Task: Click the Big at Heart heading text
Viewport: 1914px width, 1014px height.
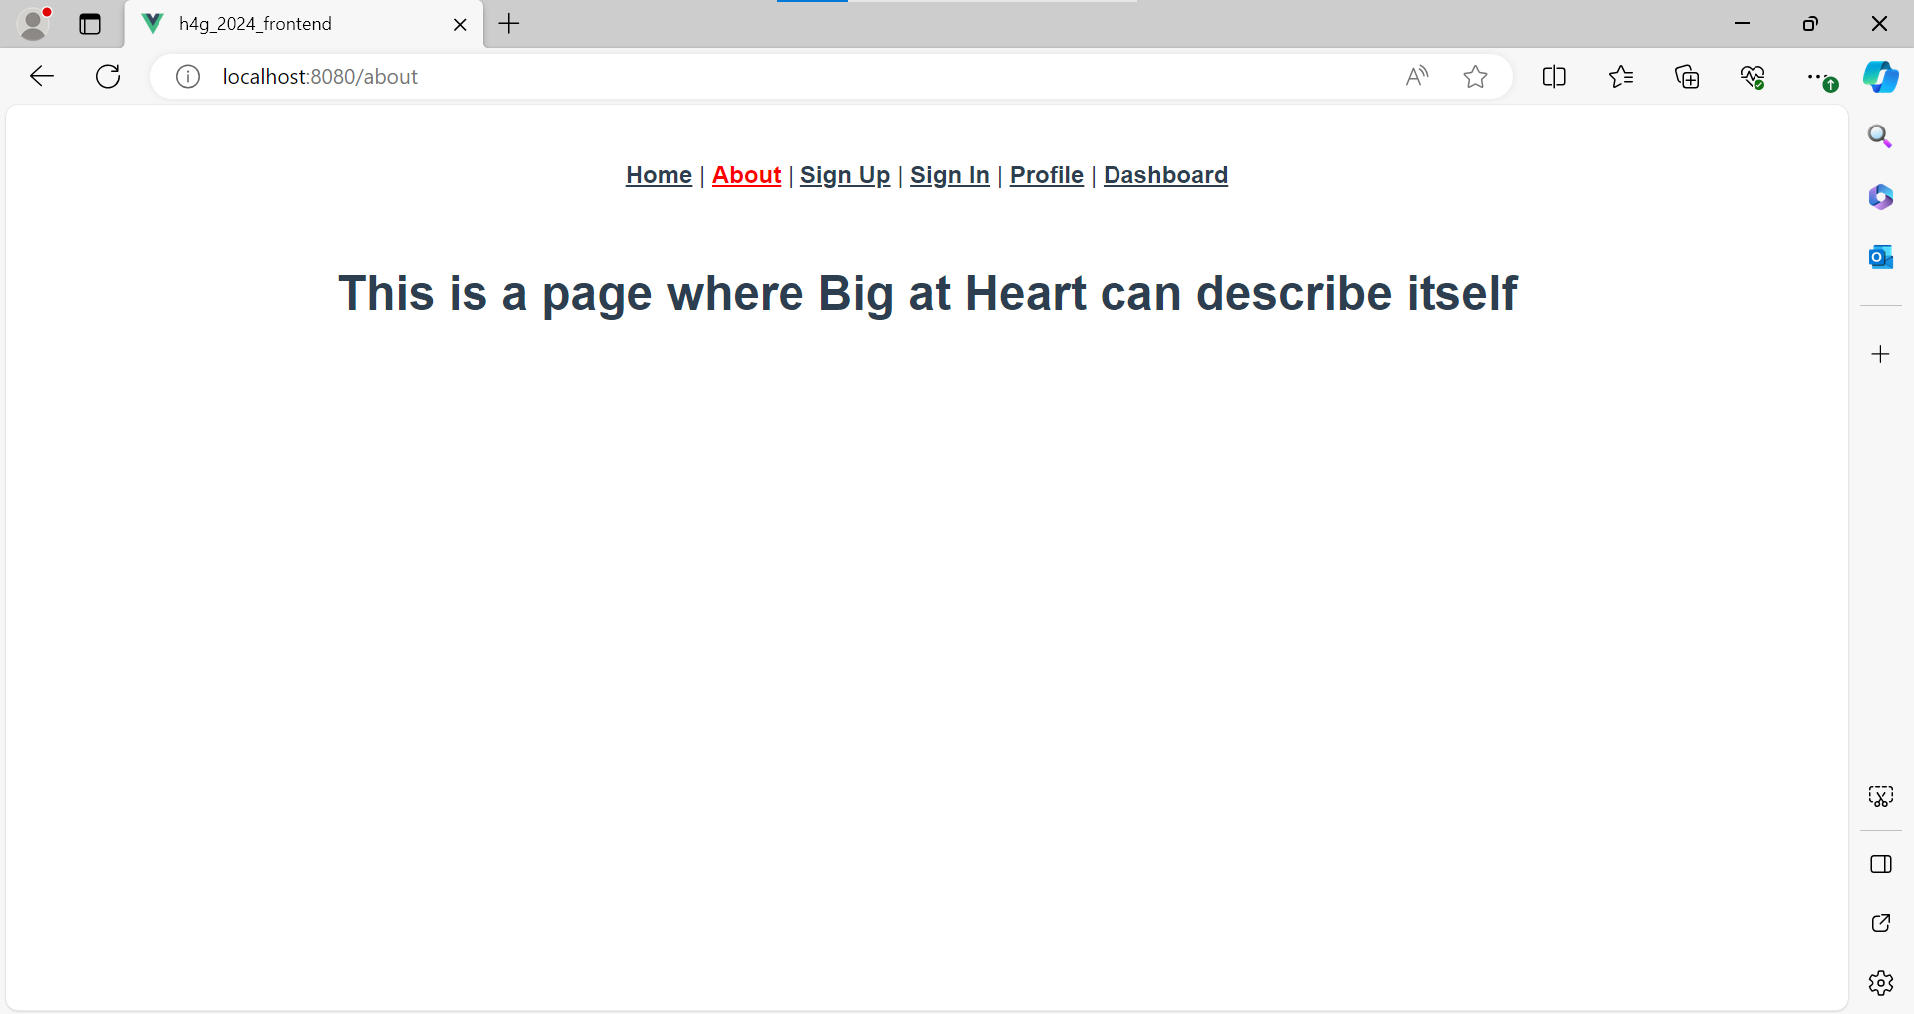Action: 928,294
